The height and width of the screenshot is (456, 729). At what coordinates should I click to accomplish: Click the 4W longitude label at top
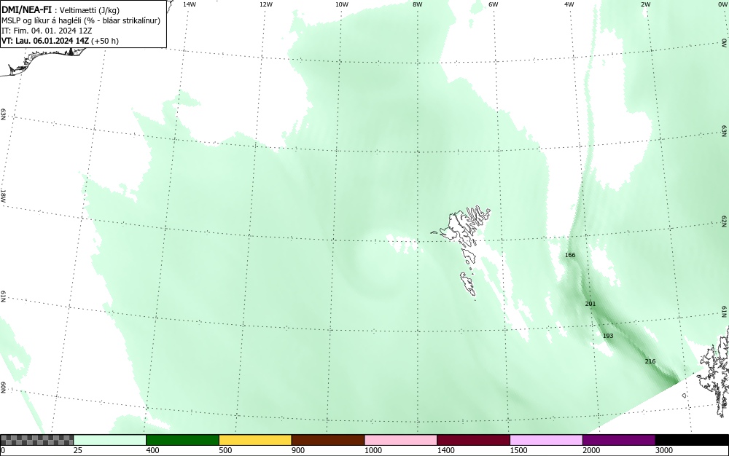(x=569, y=4)
